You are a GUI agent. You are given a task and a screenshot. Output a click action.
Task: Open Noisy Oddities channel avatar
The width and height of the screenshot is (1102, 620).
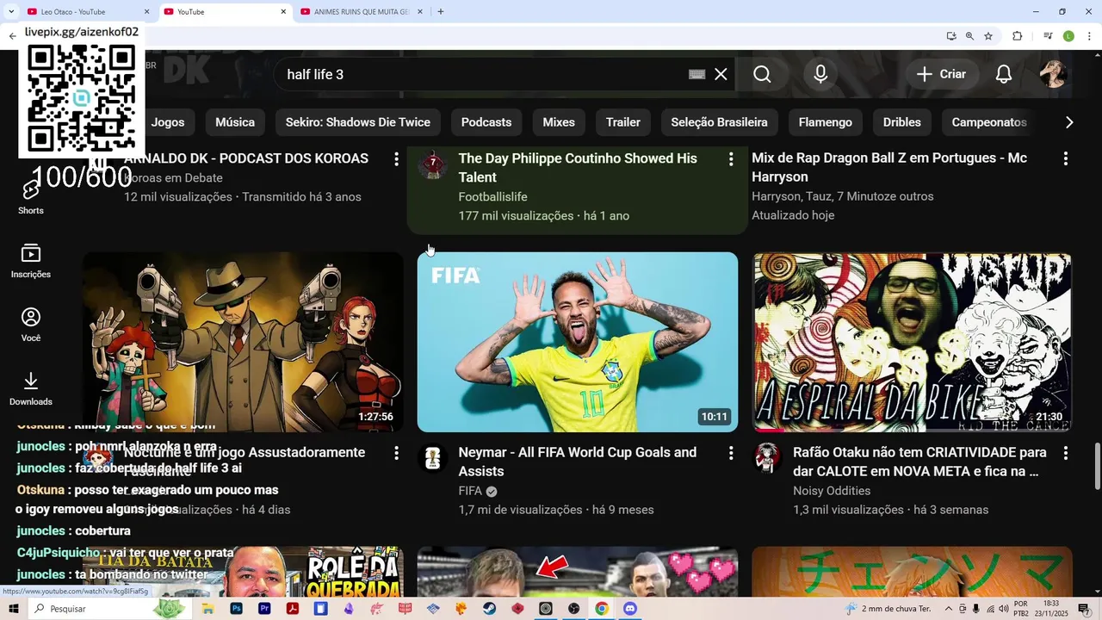tap(767, 459)
